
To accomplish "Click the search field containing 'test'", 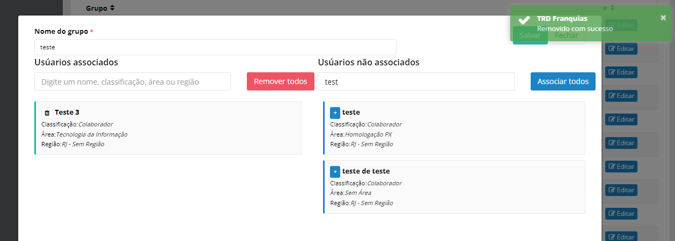I will (x=415, y=81).
